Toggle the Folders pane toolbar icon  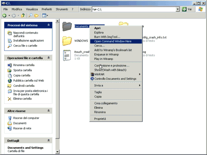click(x=36, y=15)
